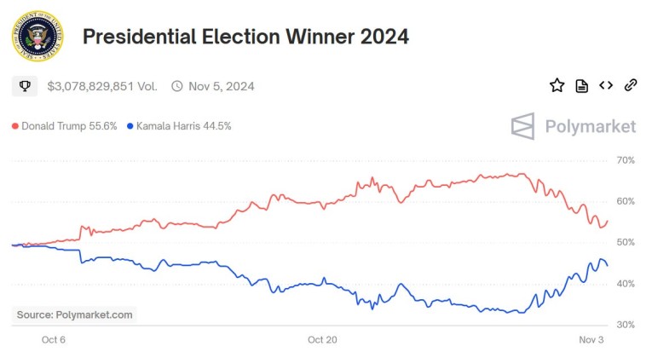Click the clock icon beside date
This screenshot has height=352, width=652.
tap(177, 86)
